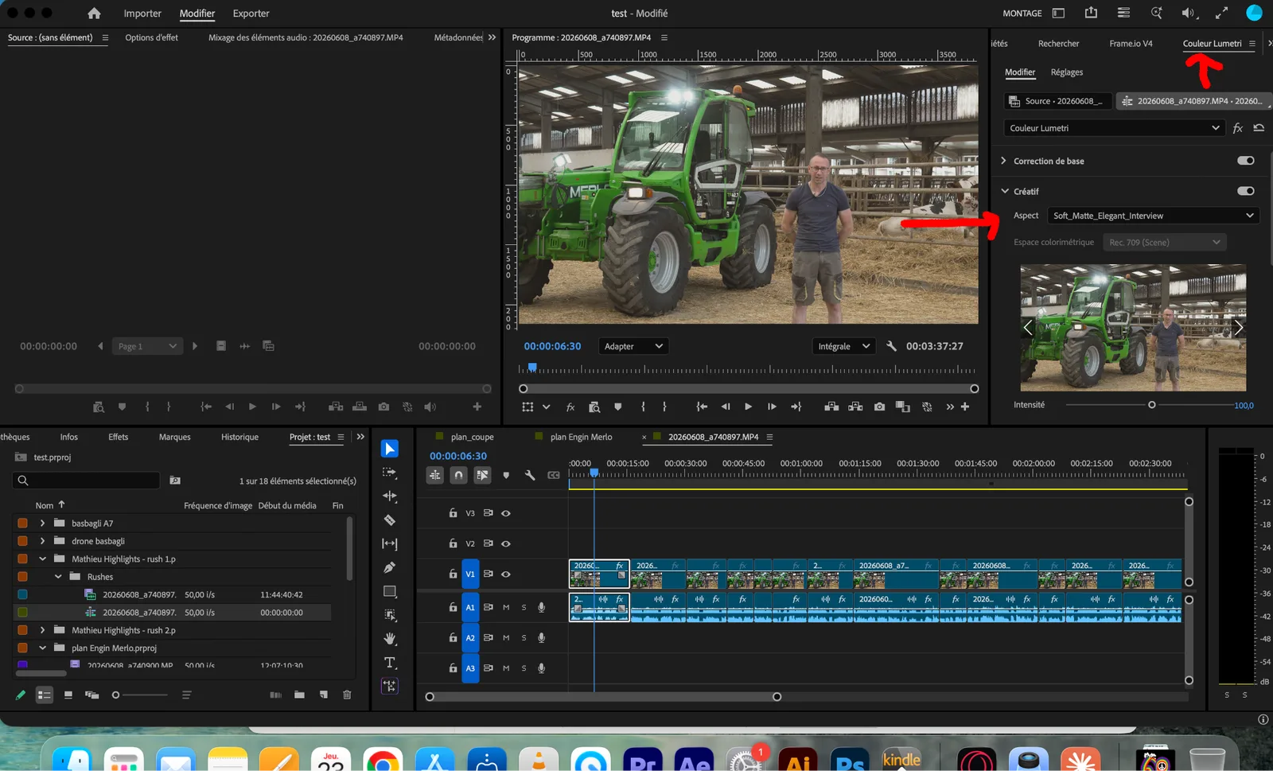Image resolution: width=1273 pixels, height=771 pixels.
Task: Switch to the Exporter workspace tab
Action: (251, 14)
